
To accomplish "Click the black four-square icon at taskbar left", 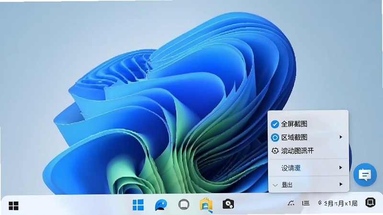I will pyautogui.click(x=13, y=205).
